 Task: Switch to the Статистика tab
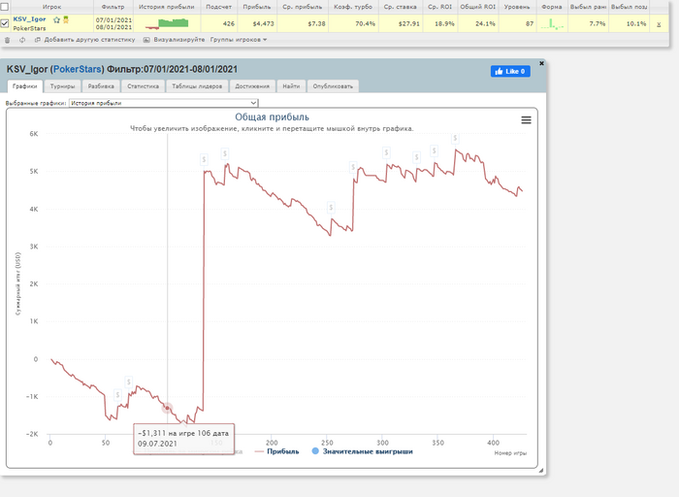coord(143,86)
